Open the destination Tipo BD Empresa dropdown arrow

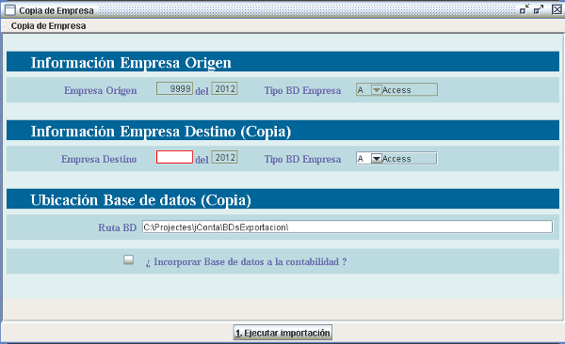tap(376, 158)
